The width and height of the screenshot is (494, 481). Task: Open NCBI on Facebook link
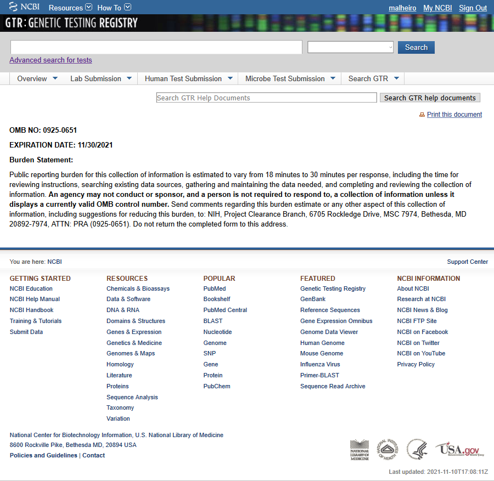(x=423, y=332)
